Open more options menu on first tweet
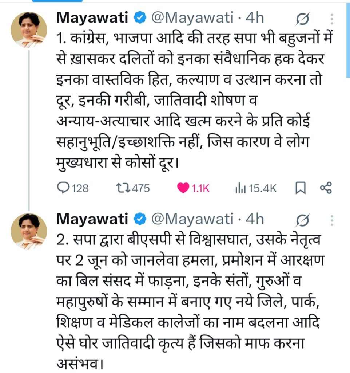This screenshot has height=373, width=350. click(331, 18)
